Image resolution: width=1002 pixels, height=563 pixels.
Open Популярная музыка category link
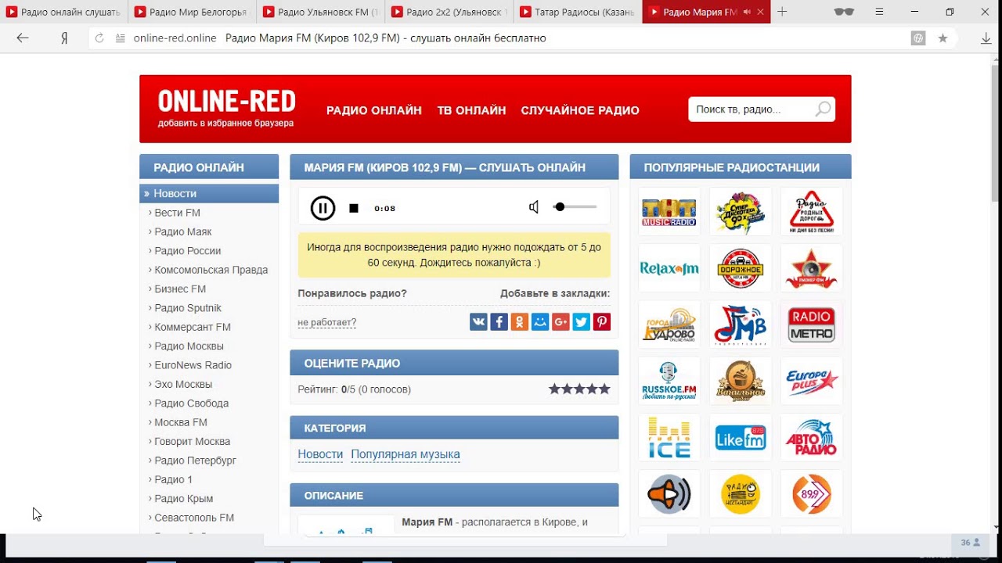click(405, 454)
